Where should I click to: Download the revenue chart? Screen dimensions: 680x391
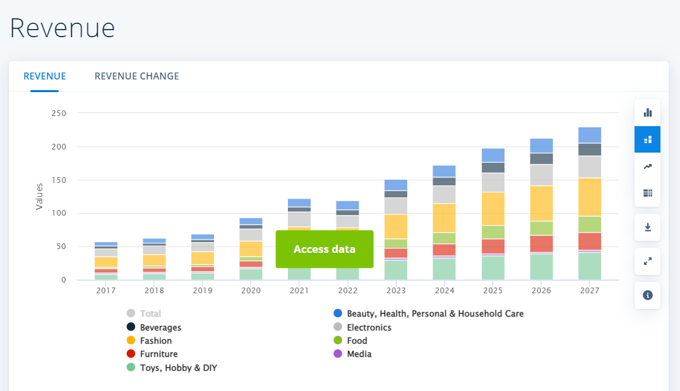pos(647,227)
